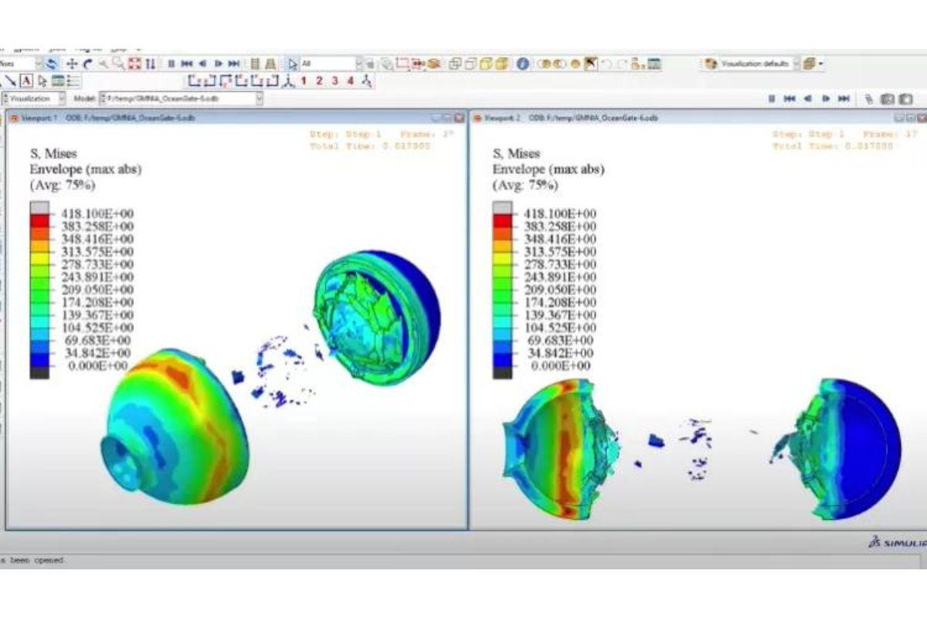Viewport: 927px width, 618px height.
Task: Expand the Model ODB file dropdown
Action: tap(259, 99)
